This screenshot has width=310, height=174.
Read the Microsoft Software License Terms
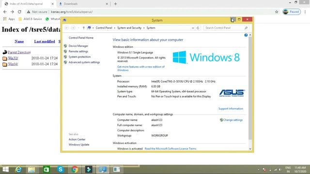[170, 149]
